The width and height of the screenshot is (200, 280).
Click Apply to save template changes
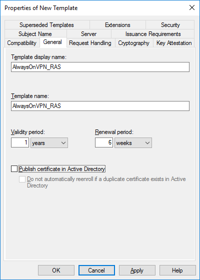(137, 270)
